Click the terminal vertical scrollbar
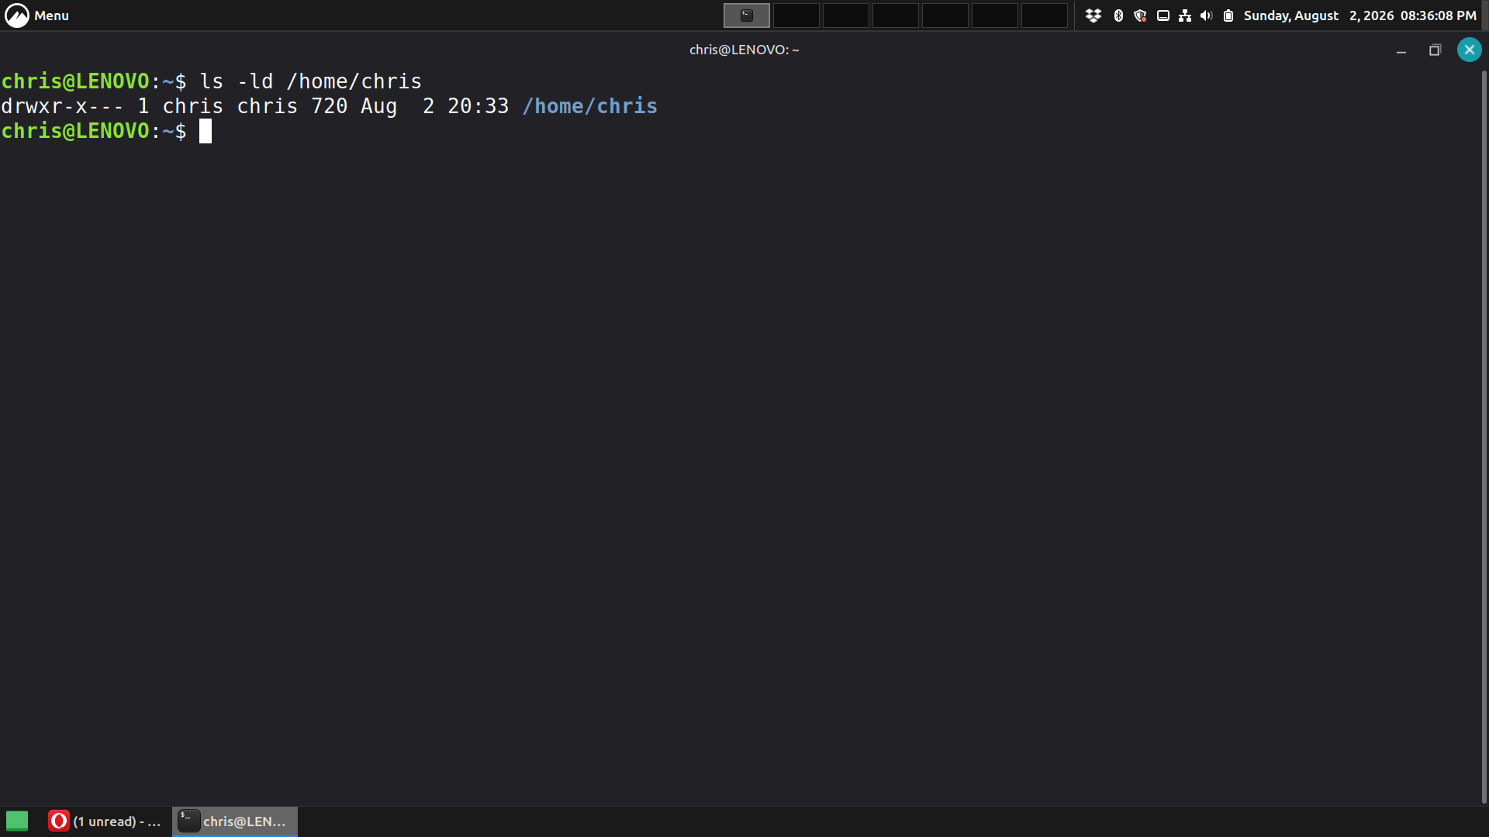 coord(1484,438)
